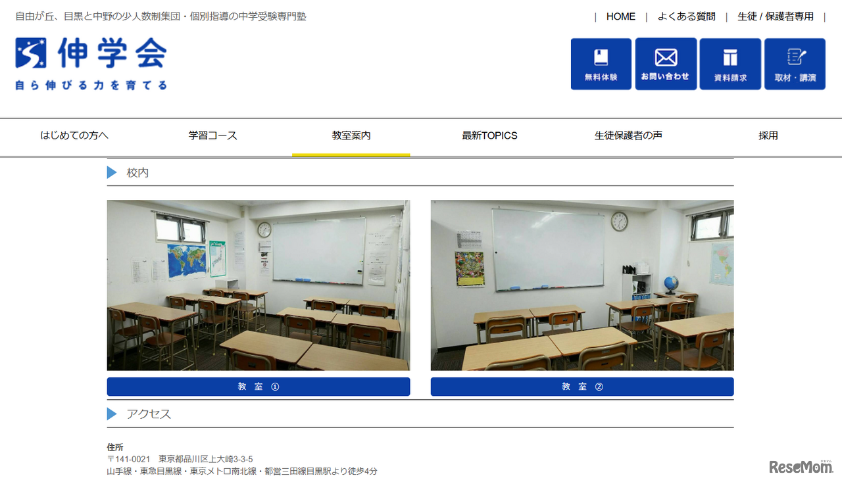Click the blue triangle beside 校内
This screenshot has width=842, height=482.
coord(111,172)
